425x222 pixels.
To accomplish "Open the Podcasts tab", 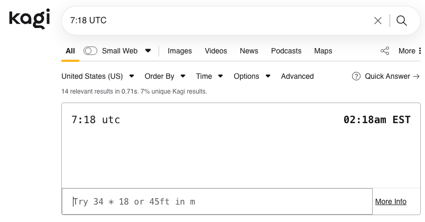I will [x=286, y=51].
